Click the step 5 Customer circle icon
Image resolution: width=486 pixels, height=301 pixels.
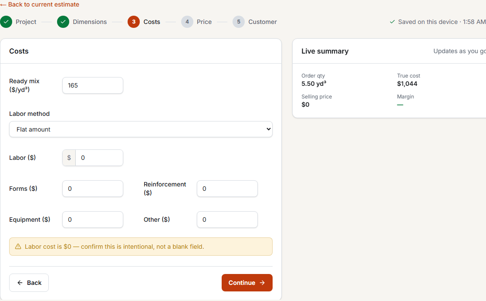[x=239, y=22]
